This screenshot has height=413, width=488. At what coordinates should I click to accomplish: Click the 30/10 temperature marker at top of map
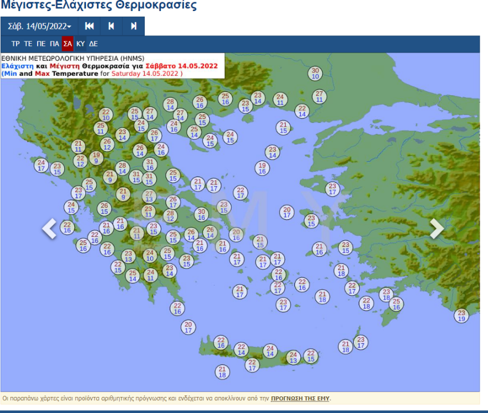(x=316, y=74)
